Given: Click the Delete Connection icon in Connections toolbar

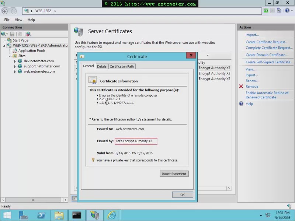Looking at the screenshot, I should coord(29,34).
